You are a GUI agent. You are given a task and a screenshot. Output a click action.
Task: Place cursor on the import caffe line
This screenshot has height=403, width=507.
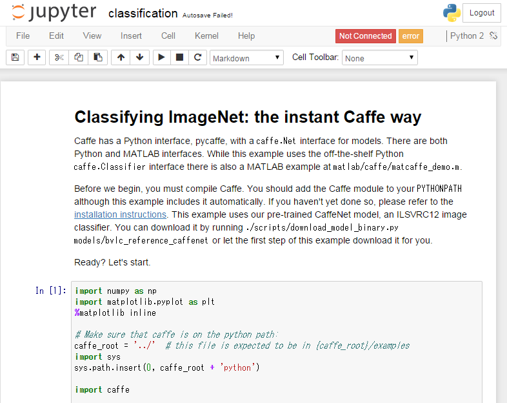[102, 389]
